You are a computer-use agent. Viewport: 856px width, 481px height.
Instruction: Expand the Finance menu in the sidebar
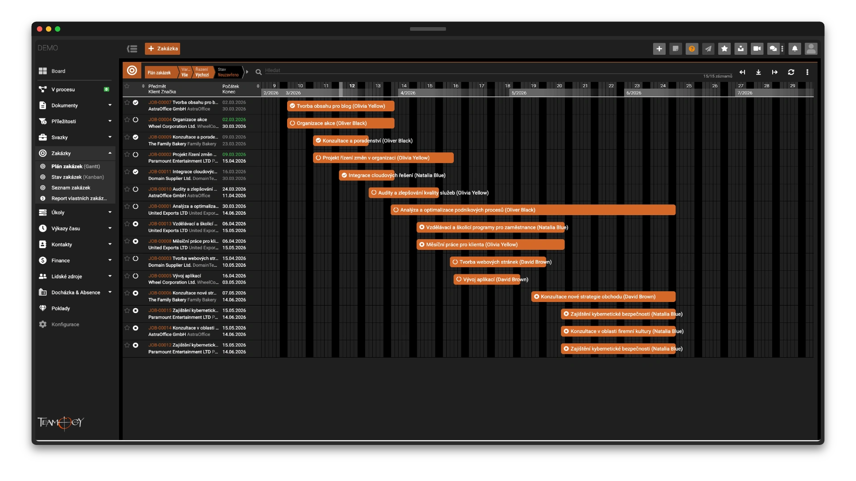(x=109, y=260)
